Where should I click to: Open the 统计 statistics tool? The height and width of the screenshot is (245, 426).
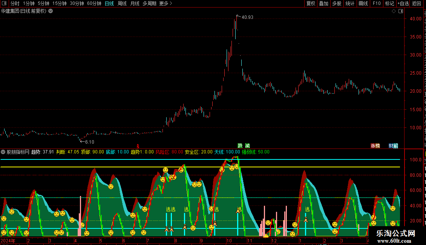pos(350,3)
